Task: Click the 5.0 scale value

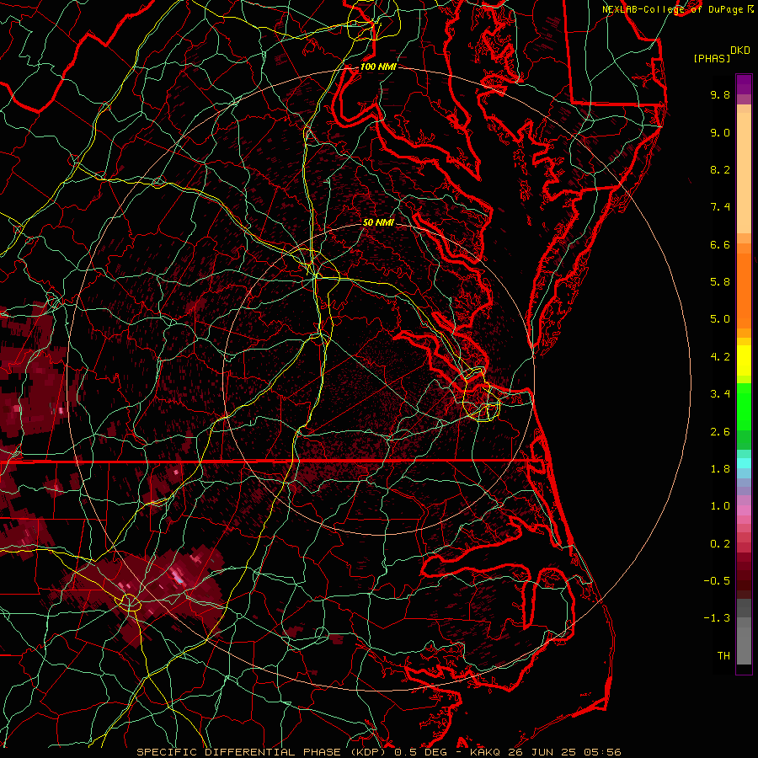Action: [720, 319]
